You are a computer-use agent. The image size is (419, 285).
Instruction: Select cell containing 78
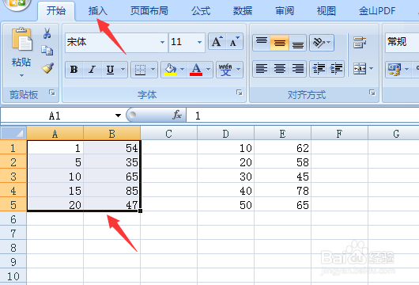pyautogui.click(x=283, y=191)
